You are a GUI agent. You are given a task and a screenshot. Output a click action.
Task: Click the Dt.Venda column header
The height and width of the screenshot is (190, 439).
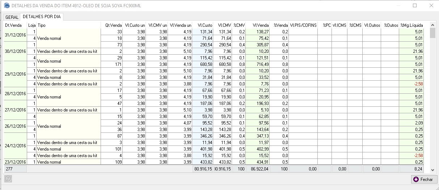[16, 25]
